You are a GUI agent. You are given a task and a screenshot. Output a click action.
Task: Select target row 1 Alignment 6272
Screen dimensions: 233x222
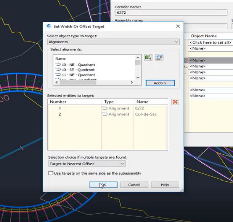tap(108, 108)
